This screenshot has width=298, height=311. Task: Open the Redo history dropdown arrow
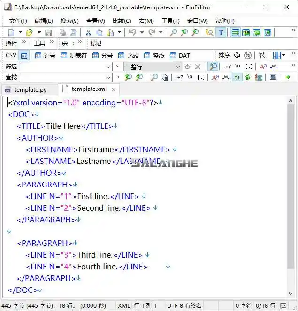pyautogui.click(x=161, y=32)
